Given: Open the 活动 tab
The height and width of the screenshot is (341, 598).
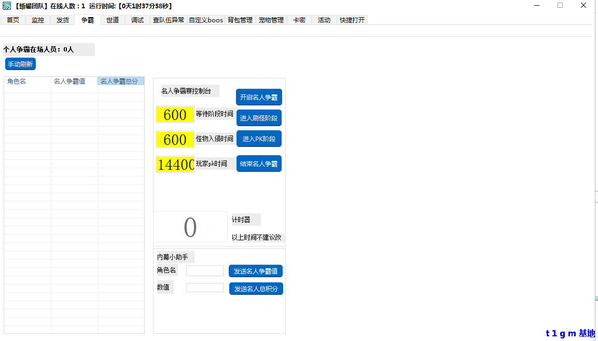Looking at the screenshot, I should [x=323, y=20].
